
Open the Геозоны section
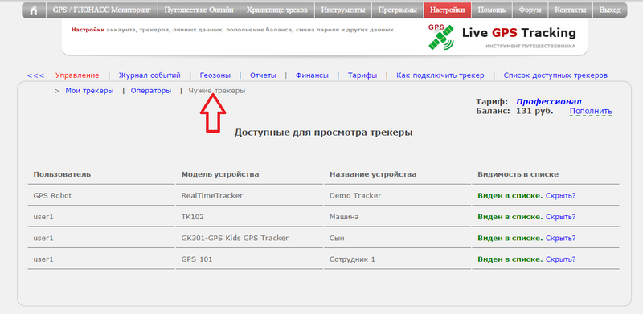215,75
